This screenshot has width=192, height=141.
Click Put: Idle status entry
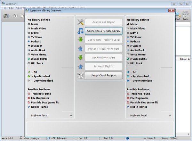coord(108,138)
